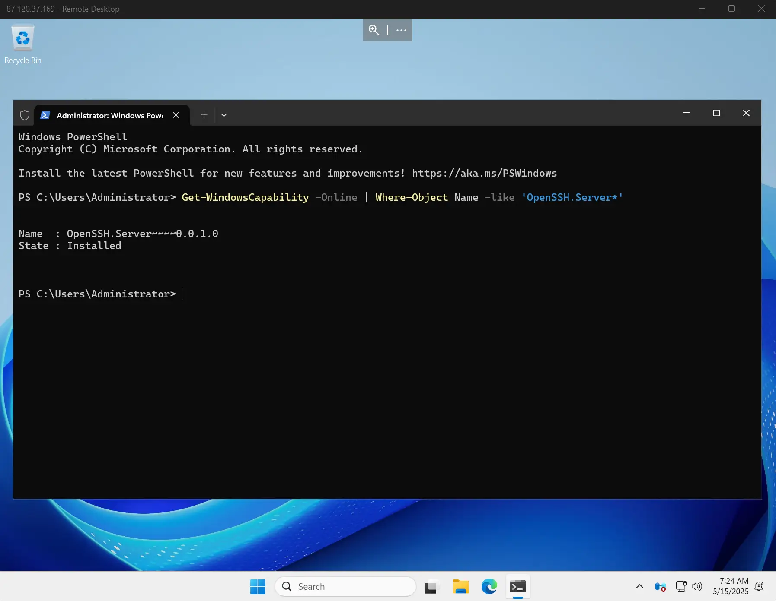Close the Remote Desktop session window

coord(761,9)
